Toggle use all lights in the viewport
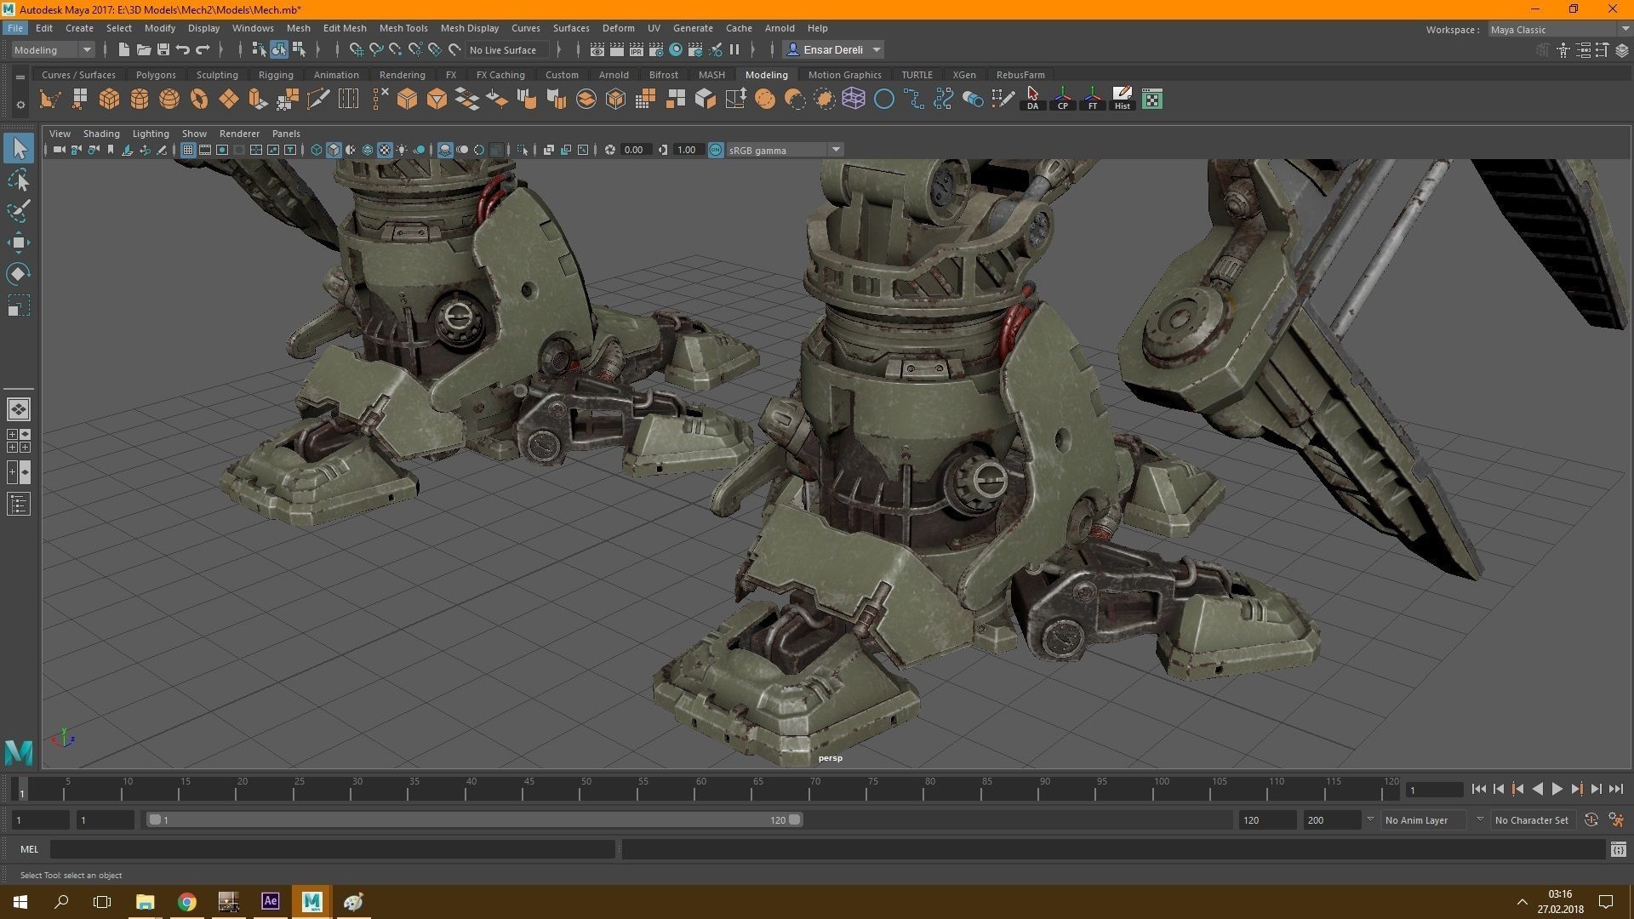 tap(402, 150)
